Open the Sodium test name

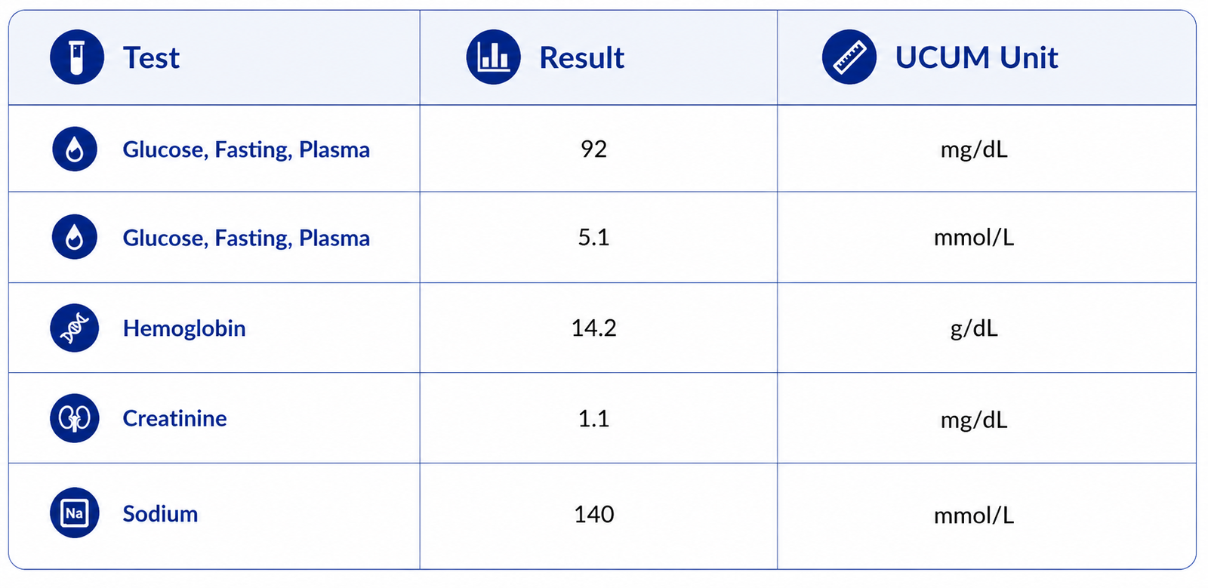pyautogui.click(x=160, y=513)
